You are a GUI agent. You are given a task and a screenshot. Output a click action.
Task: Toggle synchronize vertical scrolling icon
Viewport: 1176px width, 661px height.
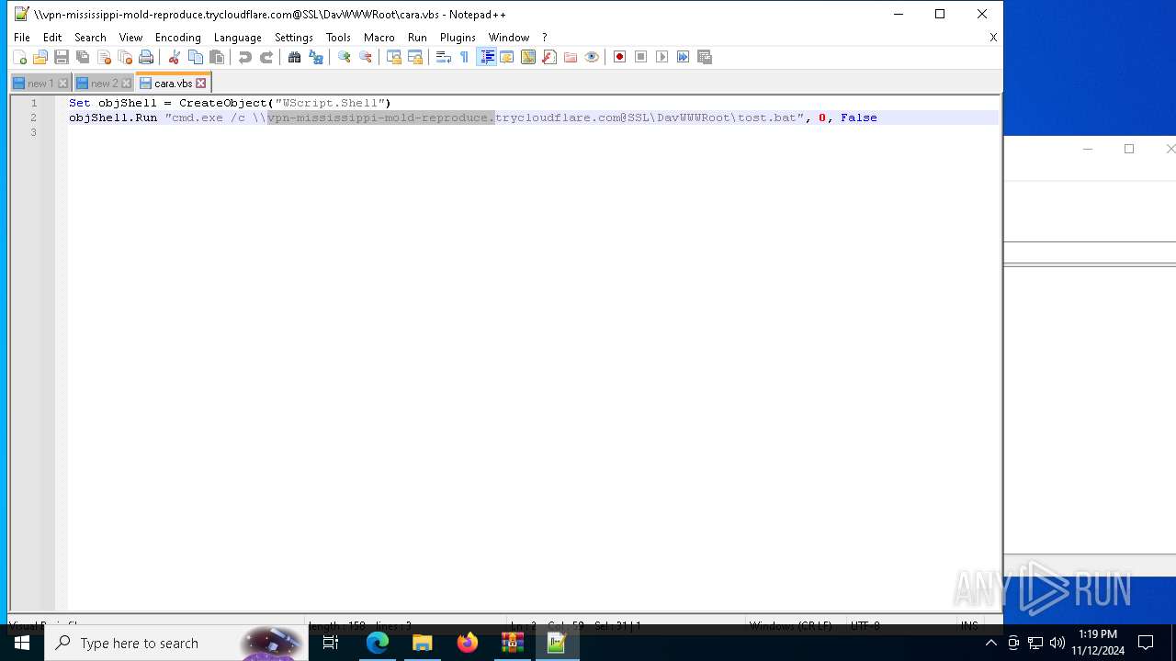point(393,57)
